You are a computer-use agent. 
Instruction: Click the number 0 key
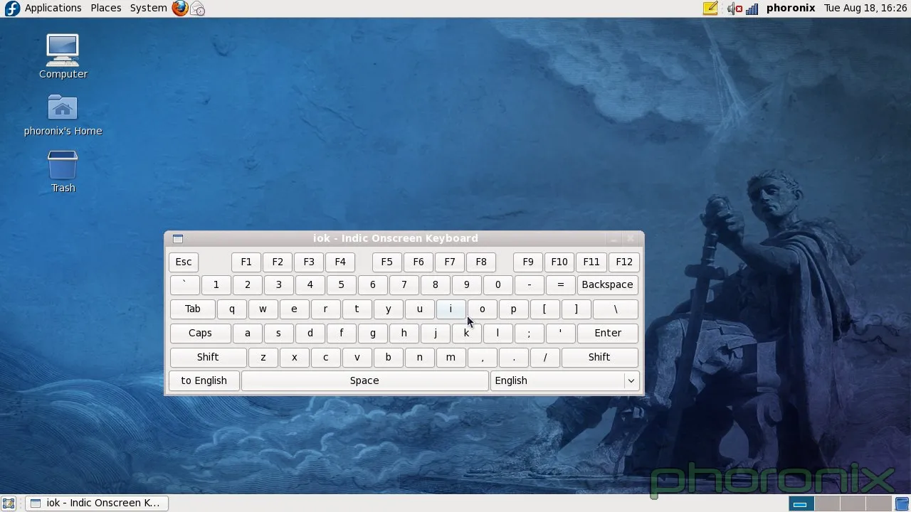click(x=497, y=284)
